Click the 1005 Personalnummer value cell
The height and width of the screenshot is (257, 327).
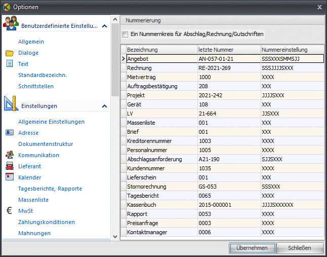[x=229, y=150]
